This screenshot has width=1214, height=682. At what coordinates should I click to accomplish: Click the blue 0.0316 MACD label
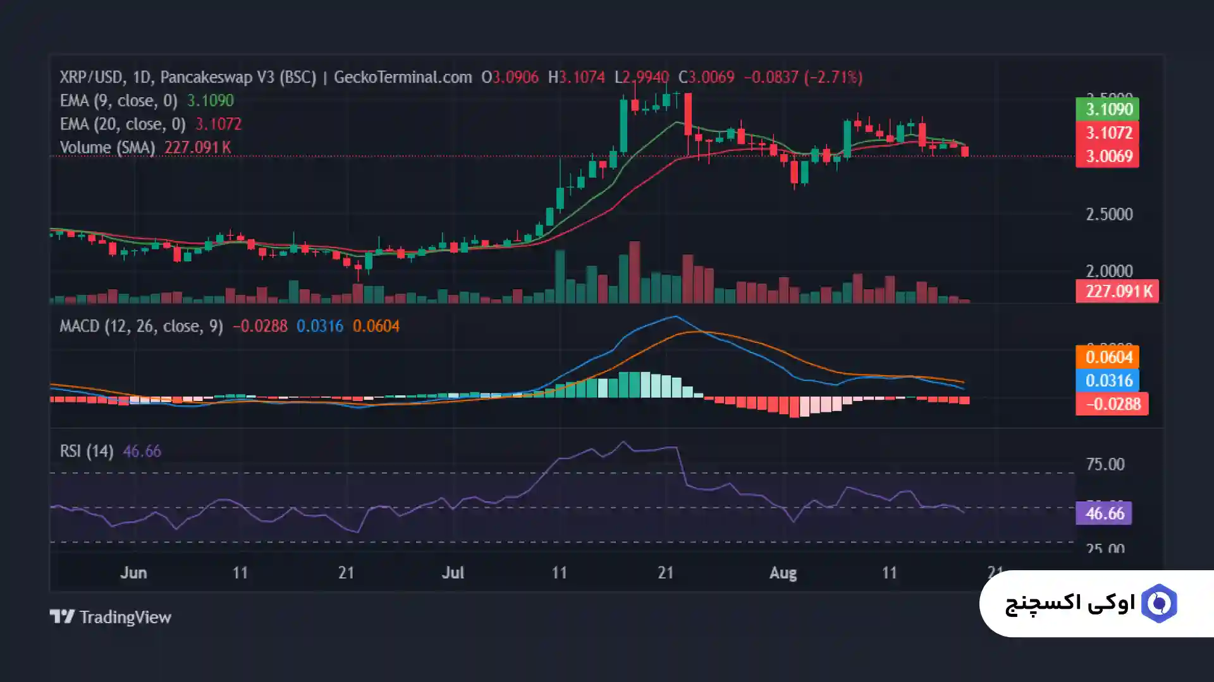coord(1108,380)
